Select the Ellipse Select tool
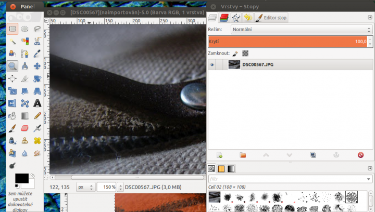375x212 pixels. (24, 29)
